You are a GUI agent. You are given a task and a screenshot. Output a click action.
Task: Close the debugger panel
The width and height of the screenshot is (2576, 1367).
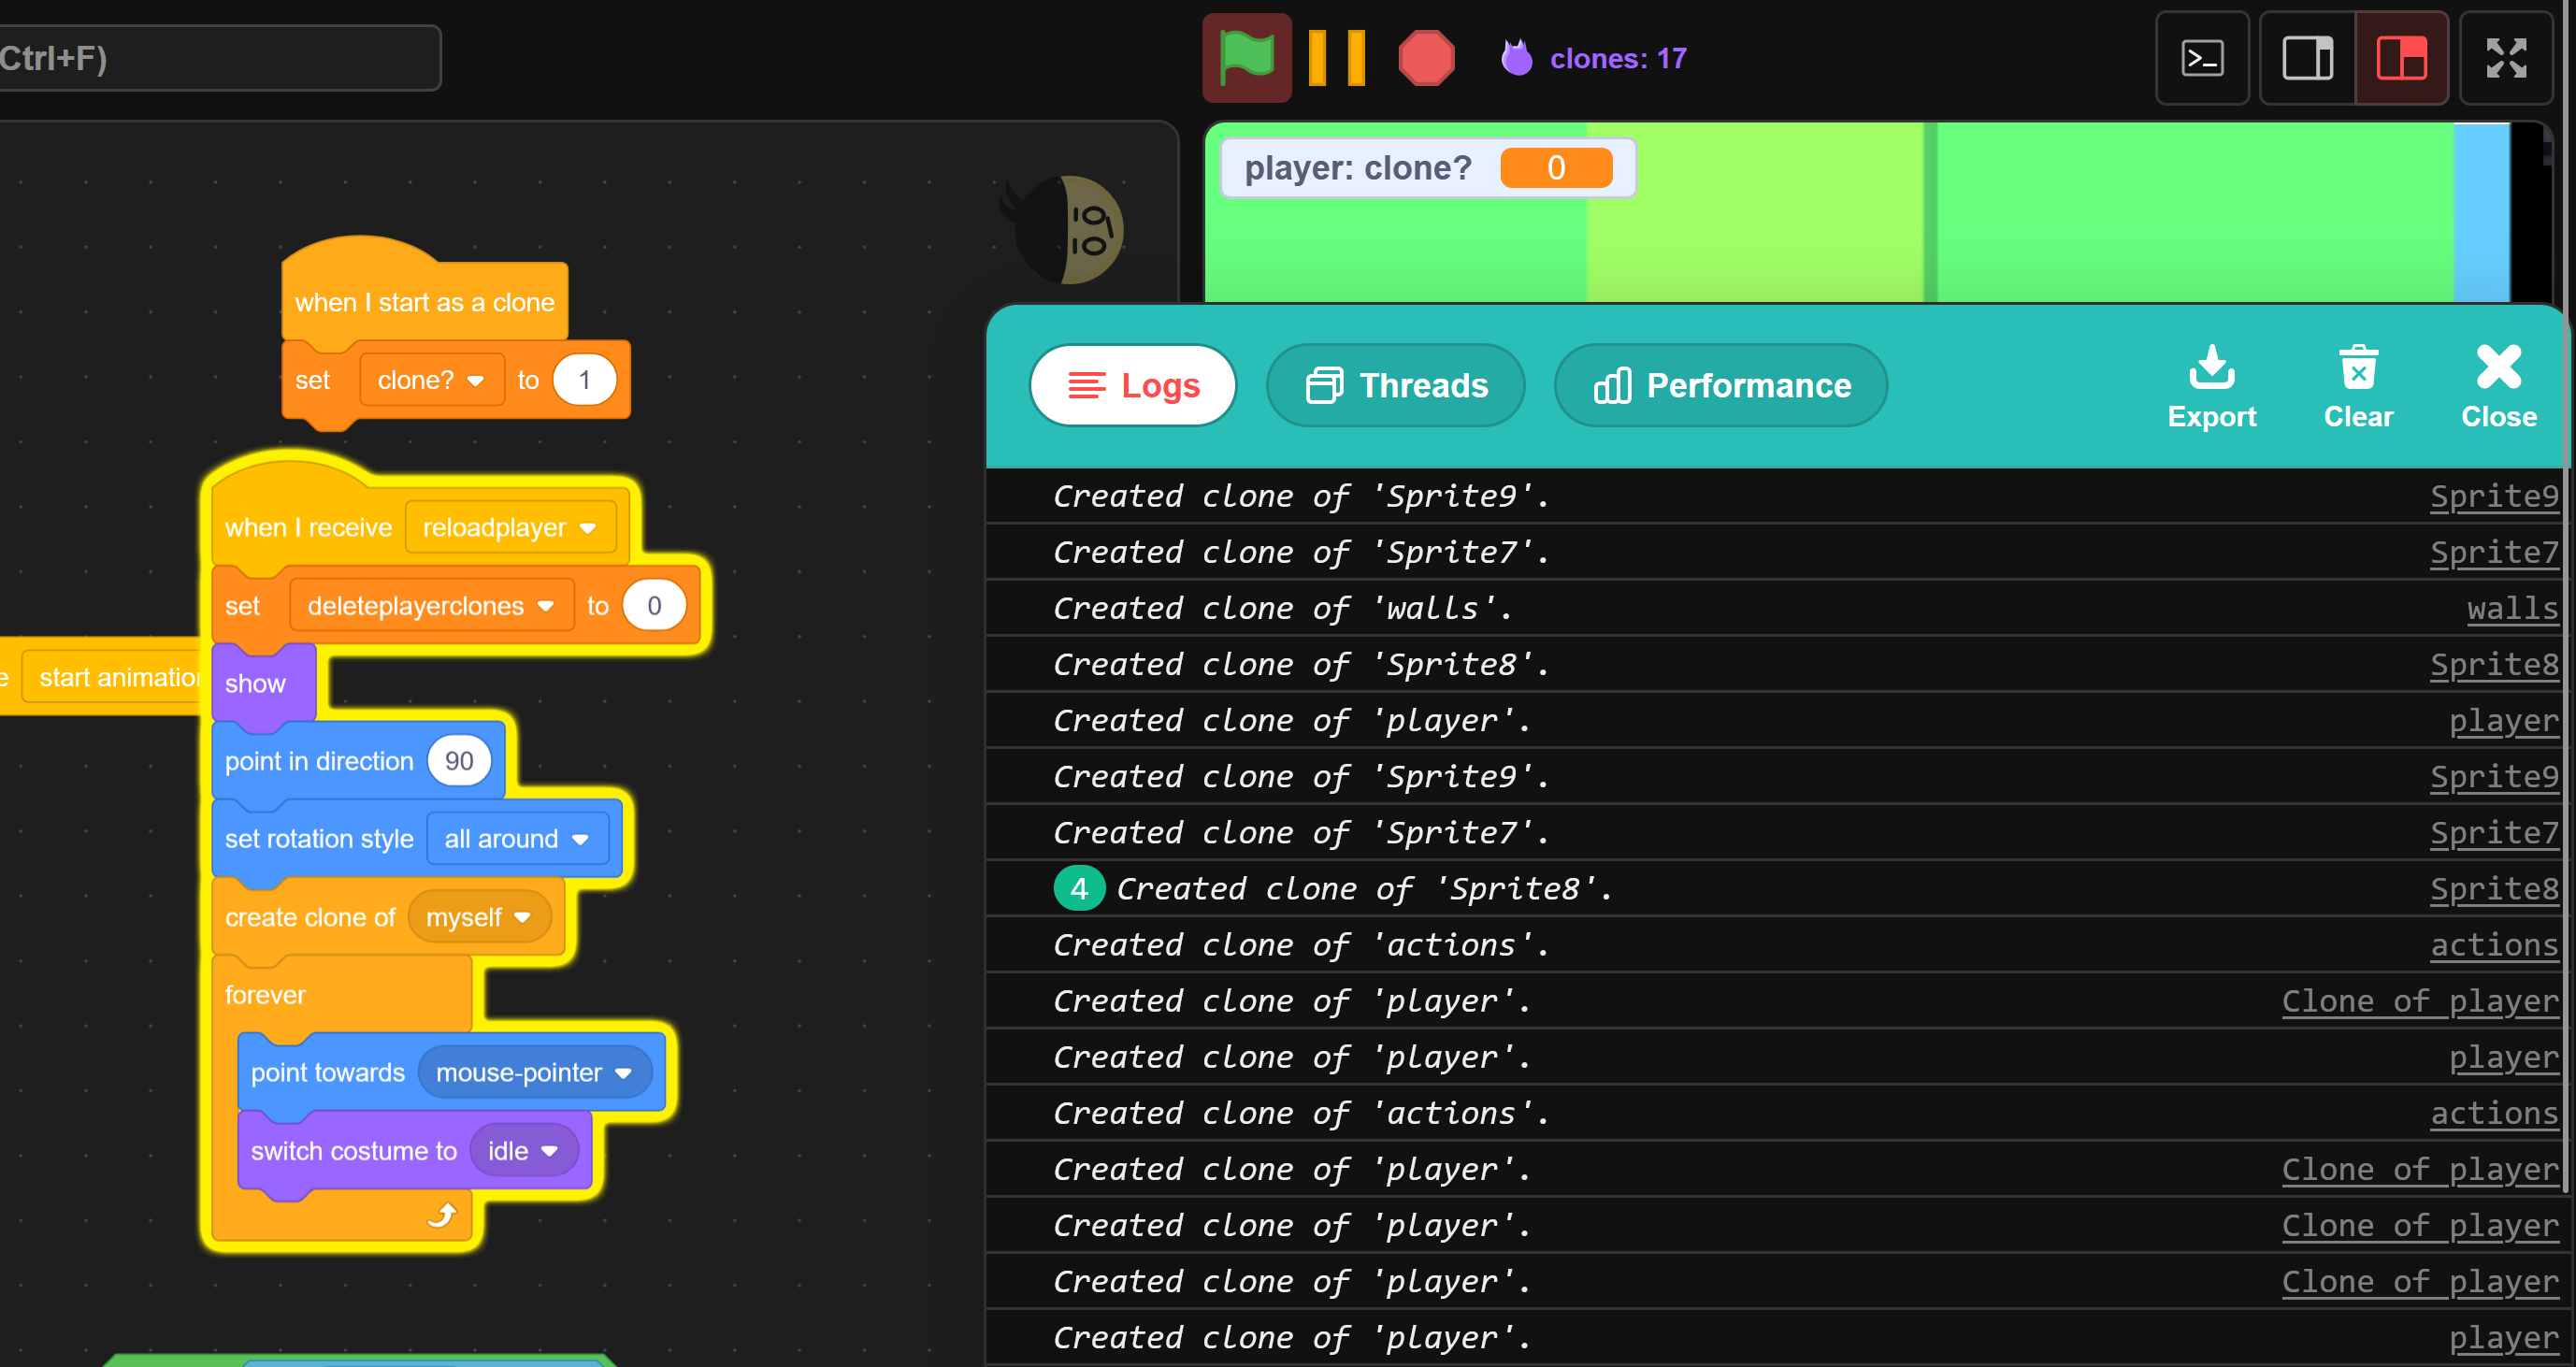[2497, 386]
